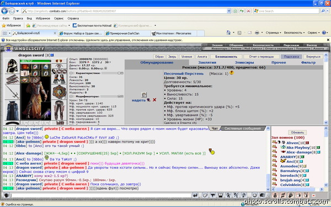Click the equipped blue cloak armor slot

(12, 110)
